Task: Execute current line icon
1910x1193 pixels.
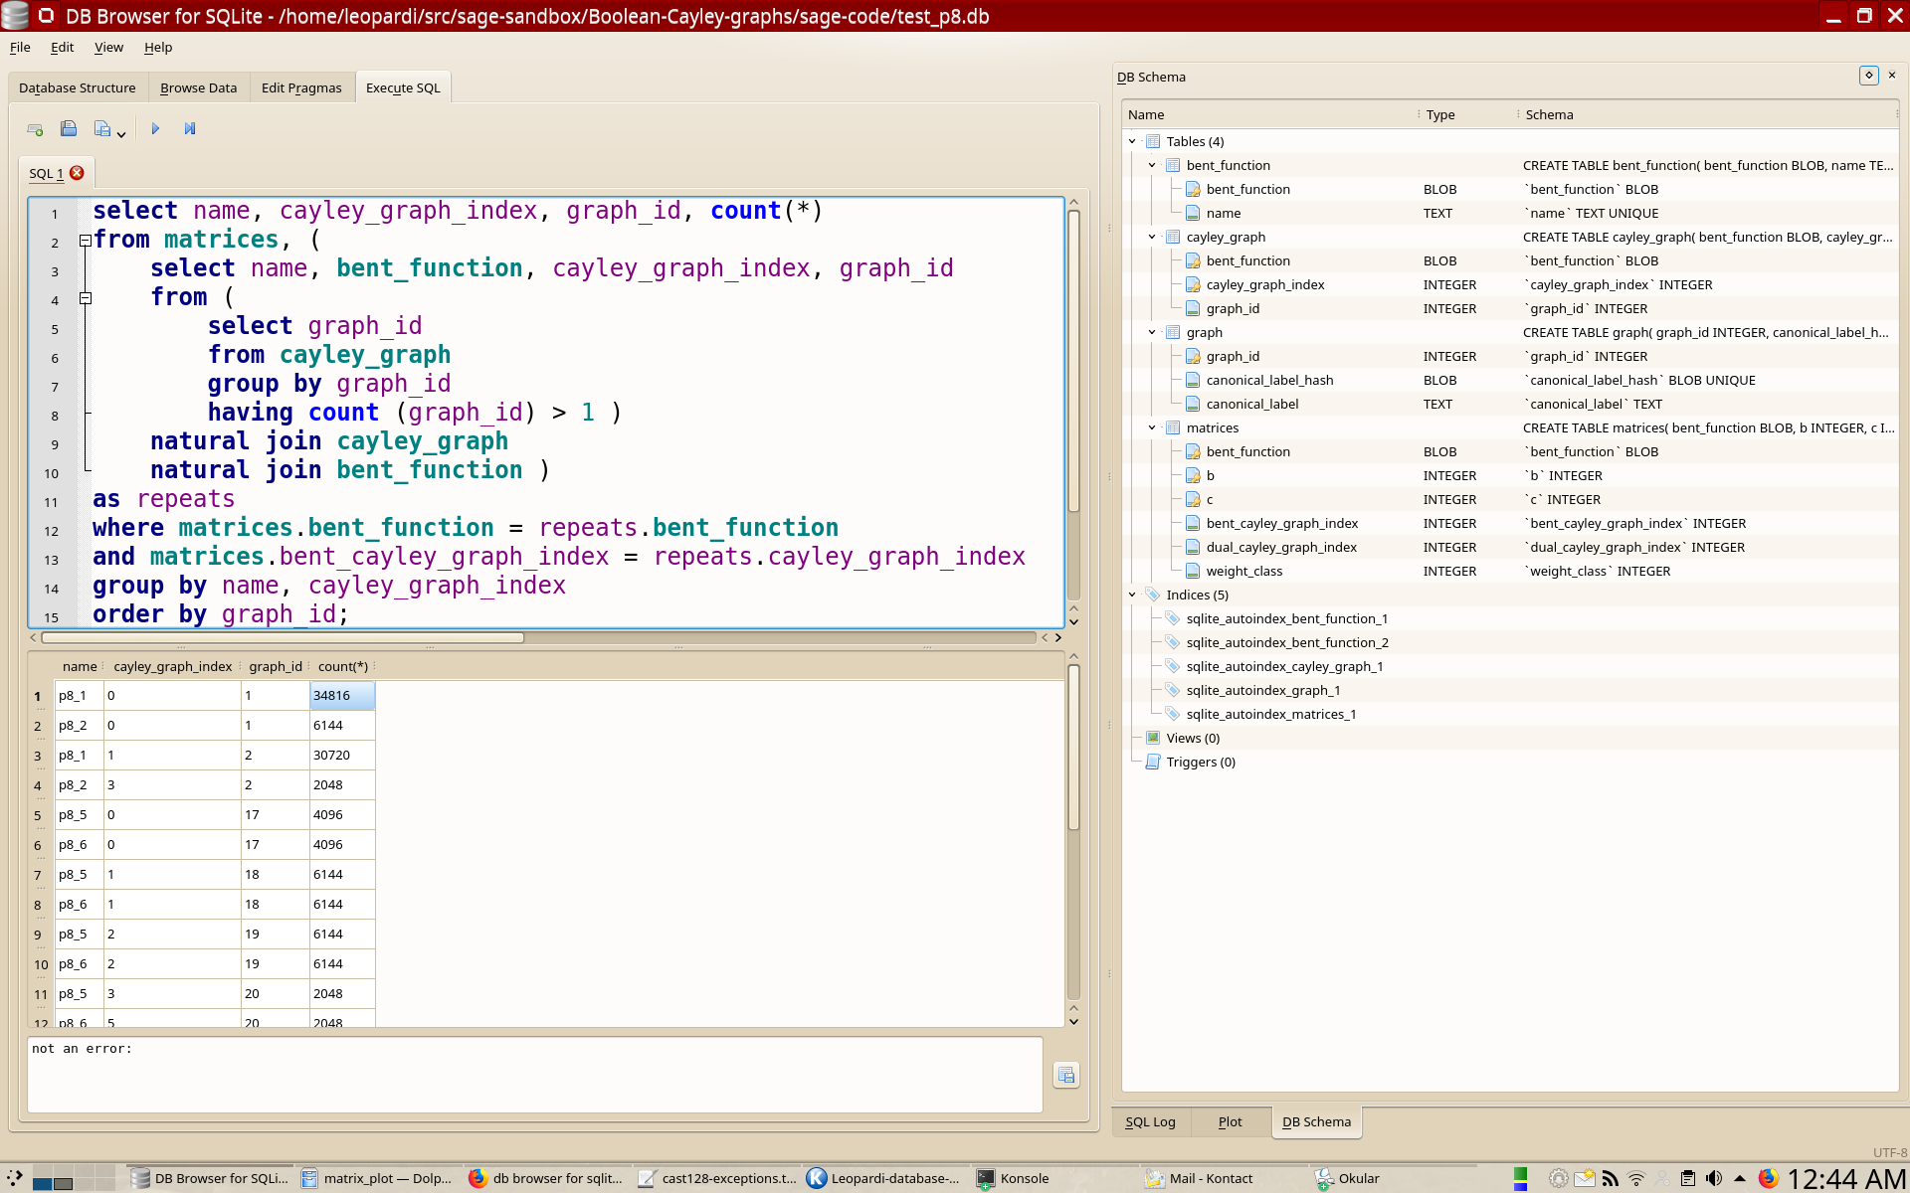Action: coord(190,129)
